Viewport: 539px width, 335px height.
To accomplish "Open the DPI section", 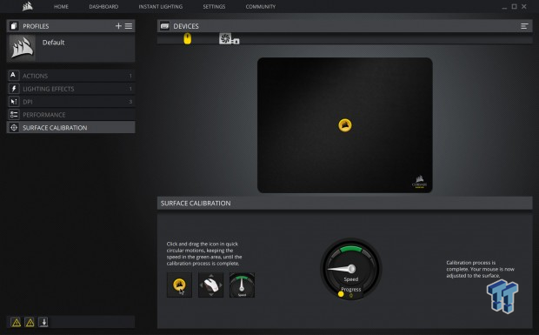I will 70,102.
